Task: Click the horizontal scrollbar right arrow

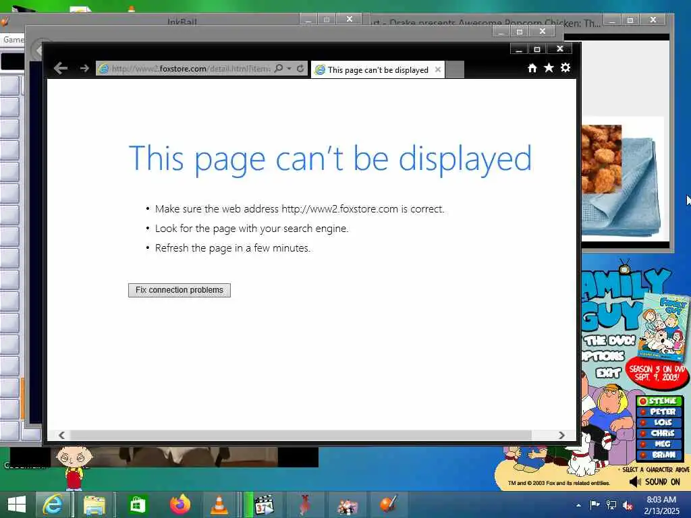Action: click(x=561, y=435)
